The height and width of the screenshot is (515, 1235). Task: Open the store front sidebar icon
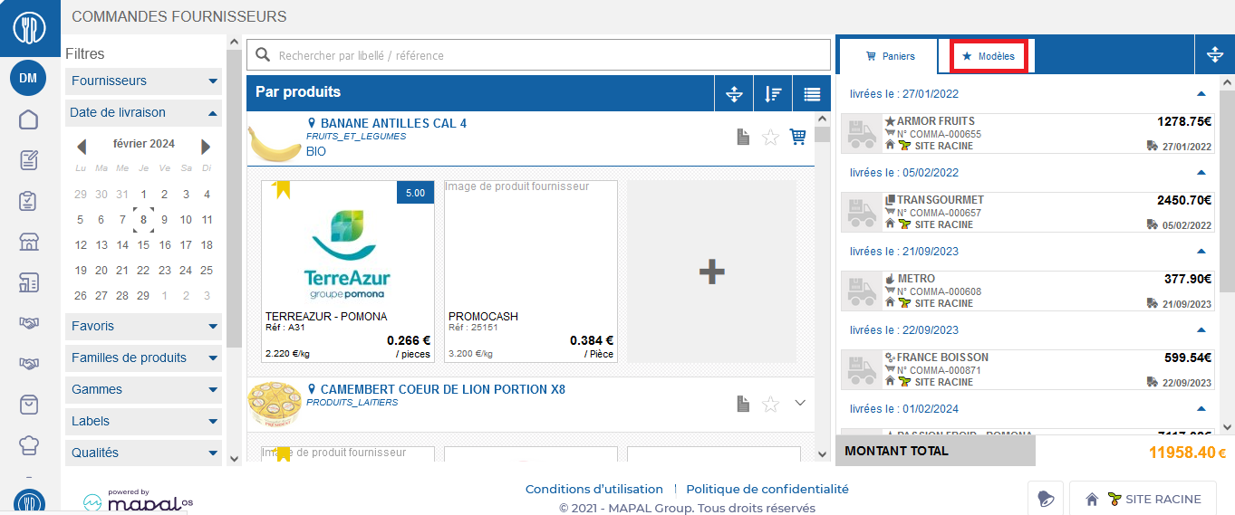coord(28,242)
